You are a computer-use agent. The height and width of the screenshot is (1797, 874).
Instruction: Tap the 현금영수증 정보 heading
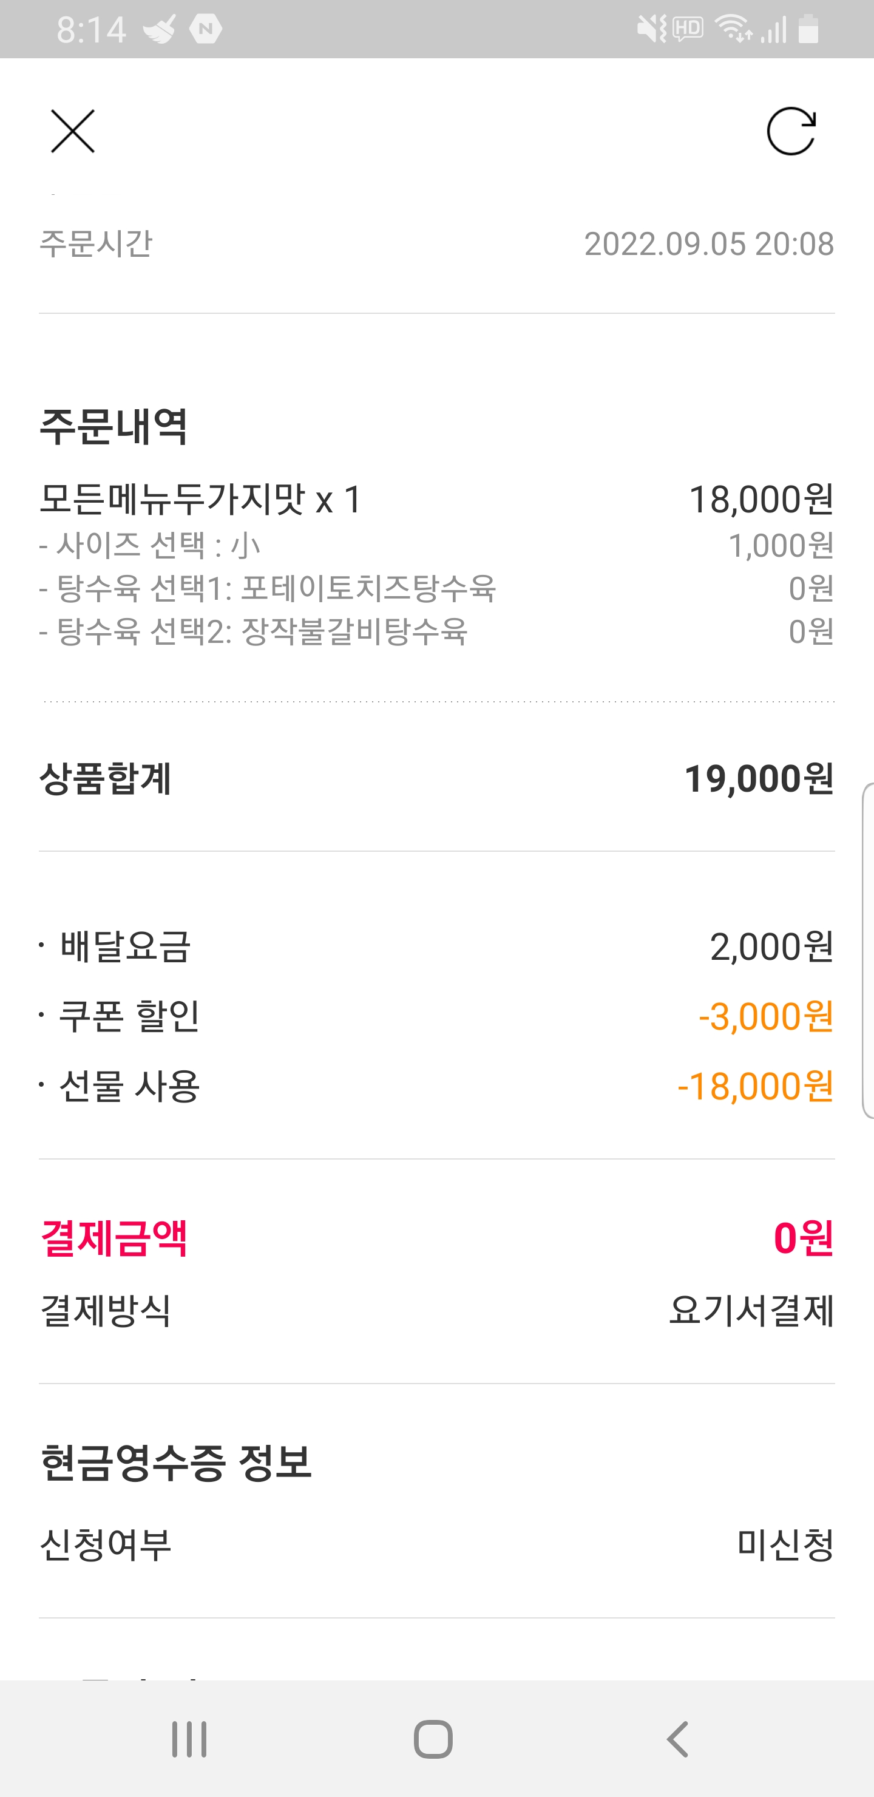(176, 1462)
